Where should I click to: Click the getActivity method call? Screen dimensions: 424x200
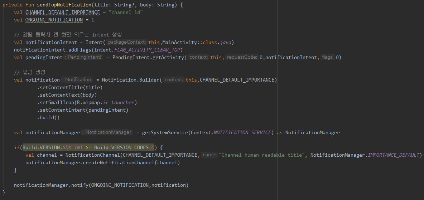point(168,57)
